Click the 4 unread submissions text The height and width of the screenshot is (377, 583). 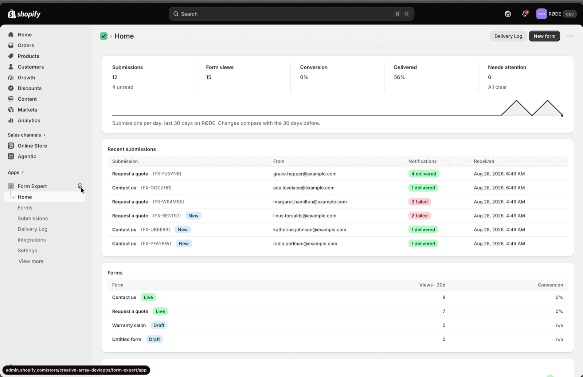123,87
